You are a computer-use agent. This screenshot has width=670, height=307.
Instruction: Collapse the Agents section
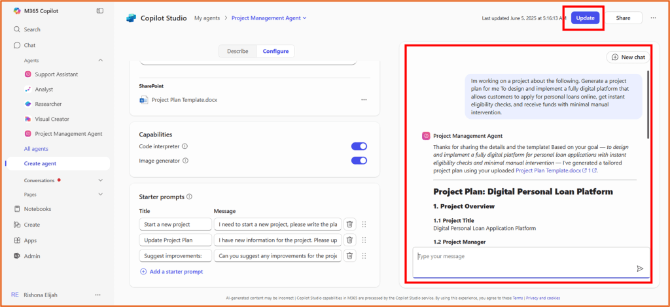(100, 60)
